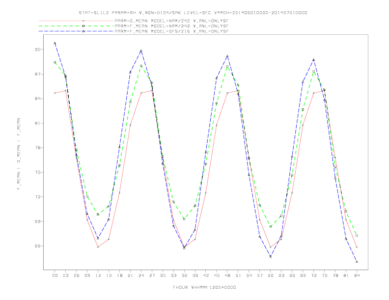Click the y-axis tick value 69
This screenshot has height=300, width=389.
pos(37,222)
